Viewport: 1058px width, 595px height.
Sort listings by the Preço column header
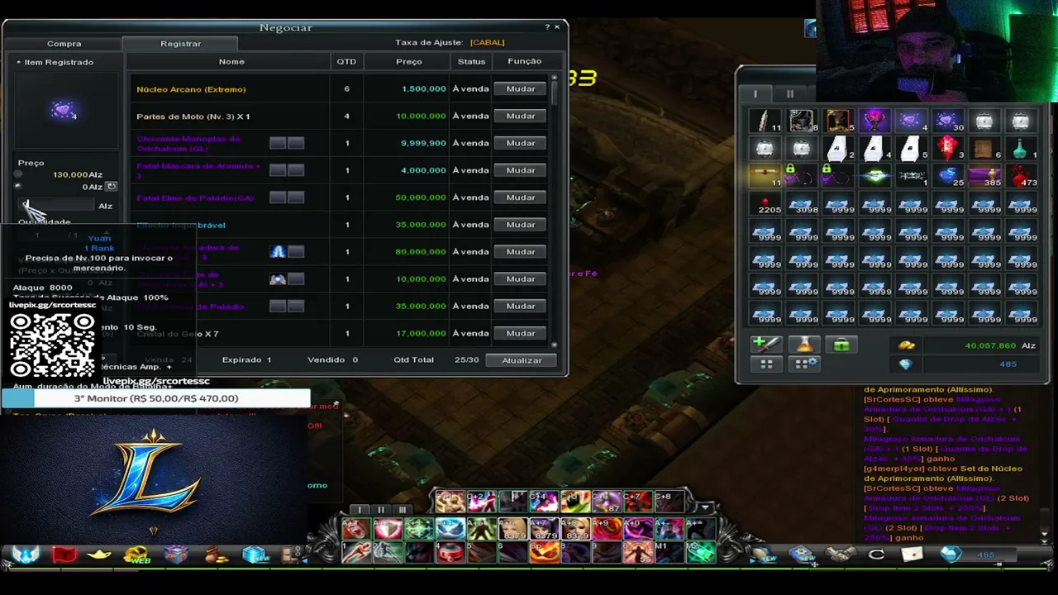pos(408,61)
